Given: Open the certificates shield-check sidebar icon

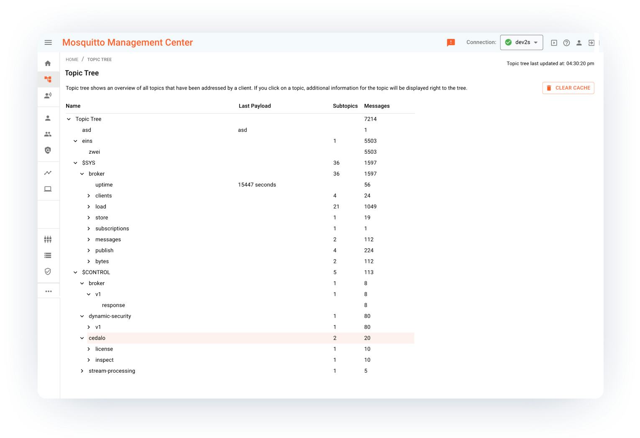Looking at the screenshot, I should pyautogui.click(x=48, y=271).
